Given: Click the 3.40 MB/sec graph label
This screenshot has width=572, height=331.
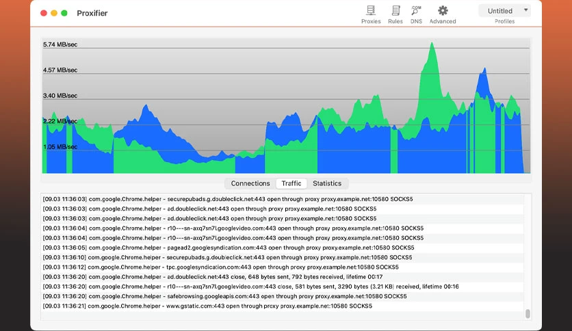Looking at the screenshot, I should [60, 96].
